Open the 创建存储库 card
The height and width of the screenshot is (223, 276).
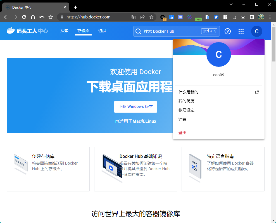tap(48, 169)
